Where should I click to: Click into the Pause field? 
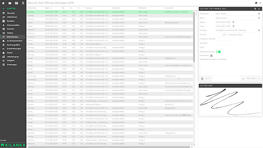tap(221, 47)
